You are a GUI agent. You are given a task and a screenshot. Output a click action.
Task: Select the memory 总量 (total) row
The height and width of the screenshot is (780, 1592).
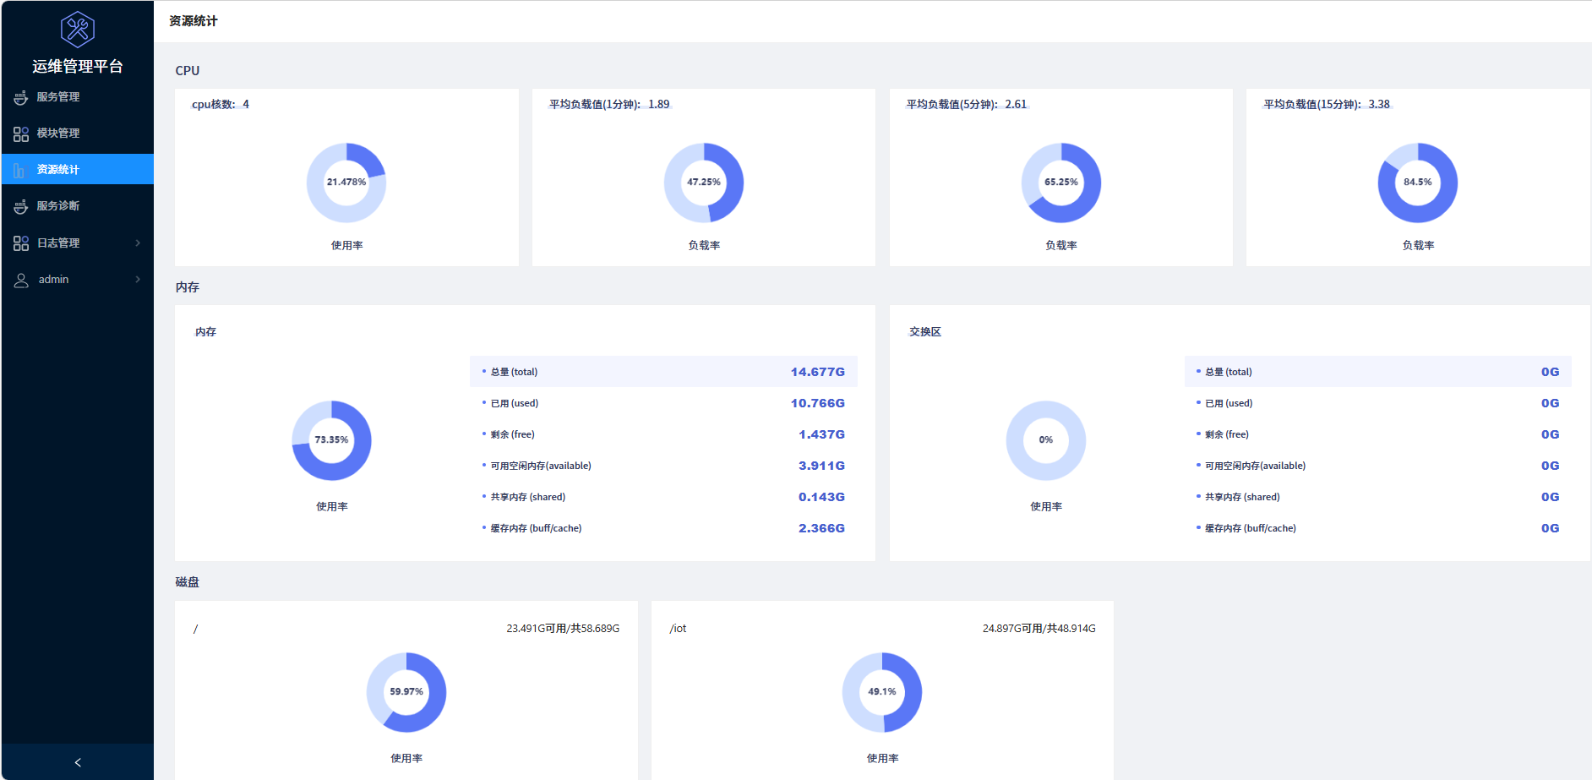[x=663, y=372]
